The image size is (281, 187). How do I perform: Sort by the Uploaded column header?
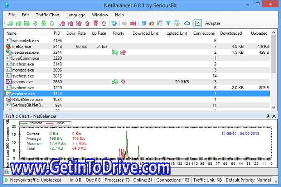click(257, 33)
